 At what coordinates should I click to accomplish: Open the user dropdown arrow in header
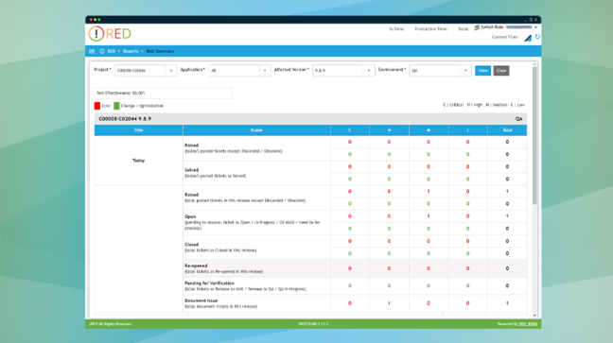click(535, 27)
